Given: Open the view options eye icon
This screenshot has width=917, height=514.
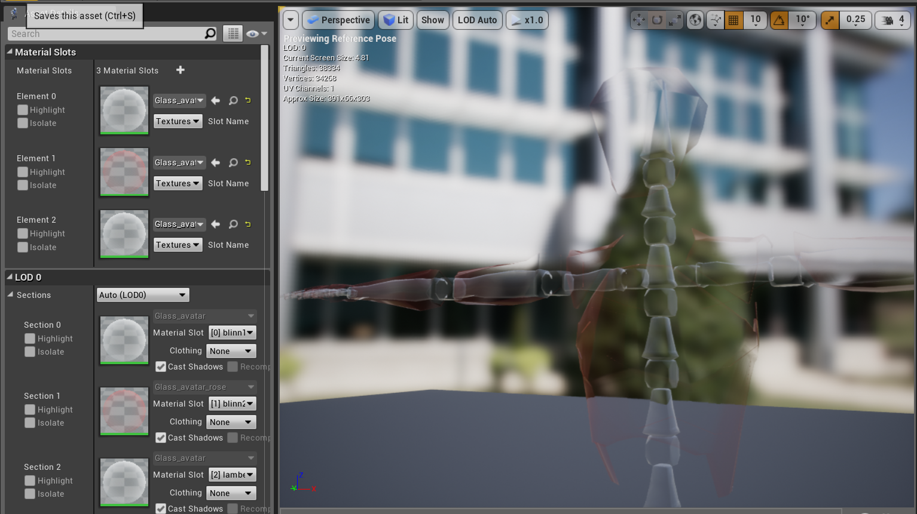Looking at the screenshot, I should coord(256,33).
